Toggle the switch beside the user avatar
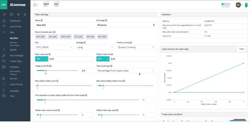250x123 pixels. 226,4
